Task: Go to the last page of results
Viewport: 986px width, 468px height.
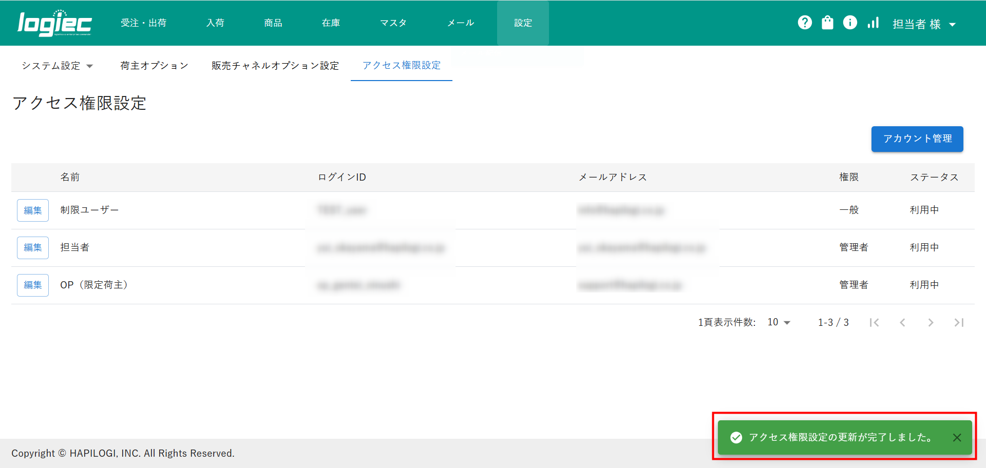Action: (x=958, y=322)
